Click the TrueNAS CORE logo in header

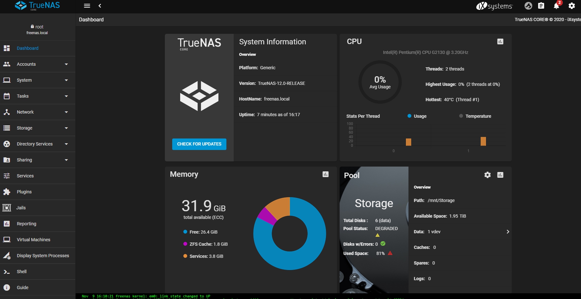38,5
